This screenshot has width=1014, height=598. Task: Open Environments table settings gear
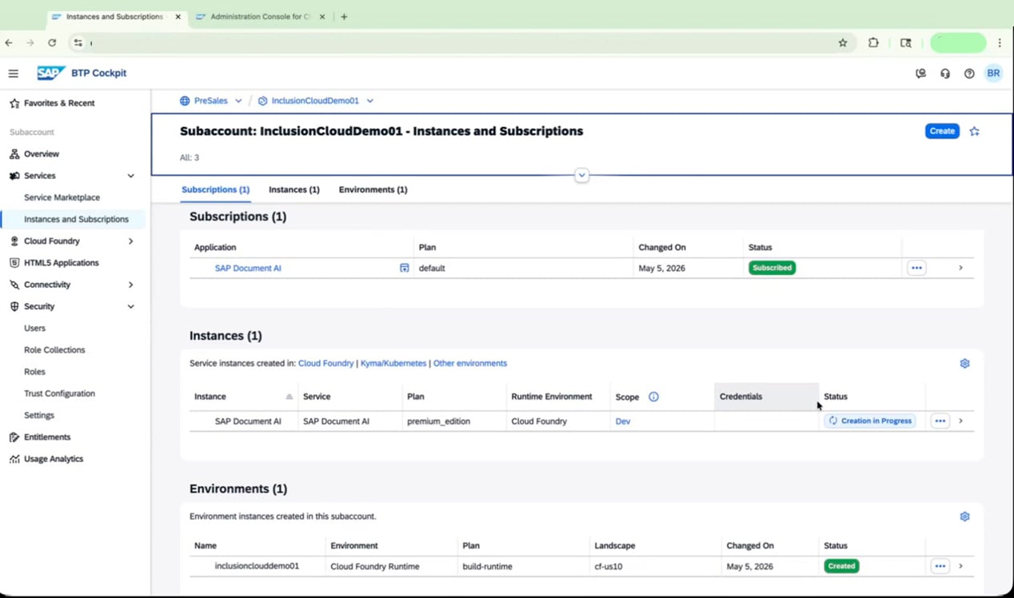click(964, 516)
